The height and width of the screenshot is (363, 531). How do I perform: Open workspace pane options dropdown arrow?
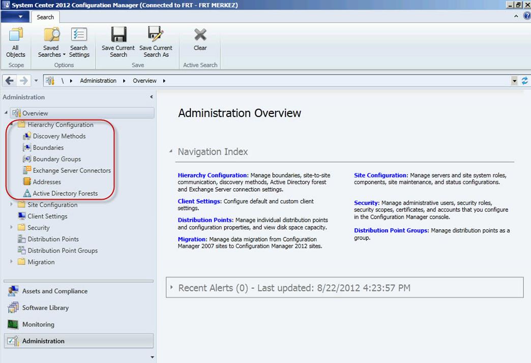[x=152, y=357]
